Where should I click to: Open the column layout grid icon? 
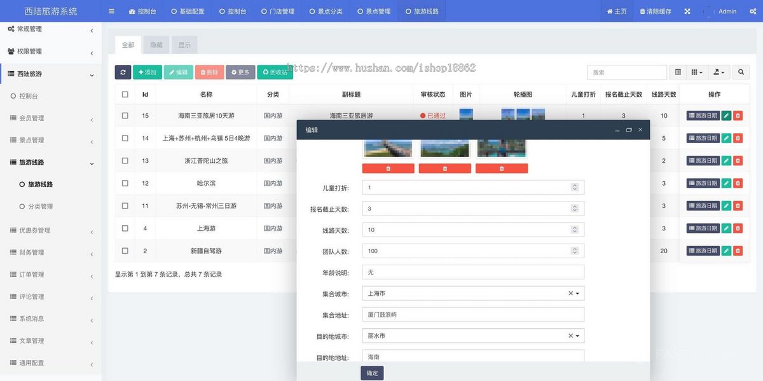(x=696, y=72)
